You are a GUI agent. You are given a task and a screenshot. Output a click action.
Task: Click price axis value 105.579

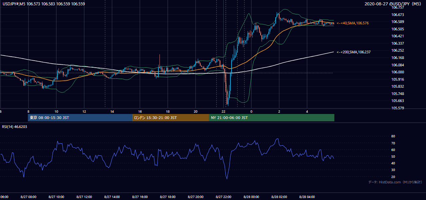point(398,108)
